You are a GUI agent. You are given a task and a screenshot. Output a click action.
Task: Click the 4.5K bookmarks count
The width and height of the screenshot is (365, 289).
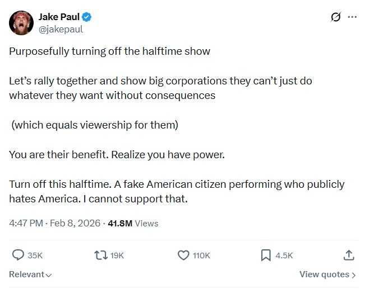pos(284,255)
